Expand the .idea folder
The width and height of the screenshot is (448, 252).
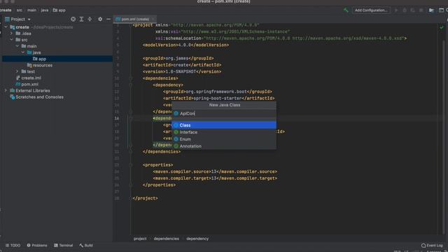[x=11, y=33]
